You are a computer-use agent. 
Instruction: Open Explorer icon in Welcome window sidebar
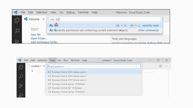(17, 20)
